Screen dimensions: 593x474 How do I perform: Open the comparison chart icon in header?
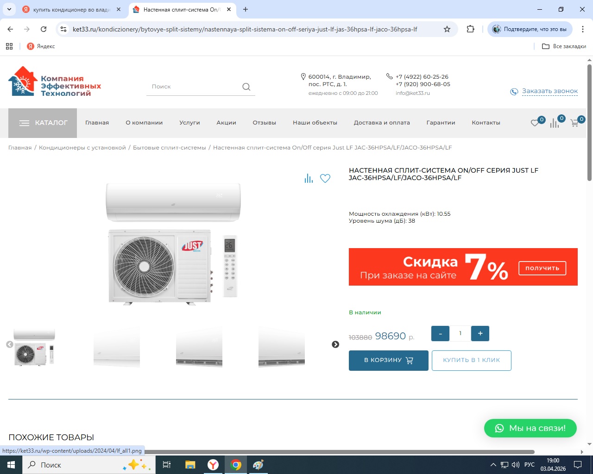click(x=555, y=123)
